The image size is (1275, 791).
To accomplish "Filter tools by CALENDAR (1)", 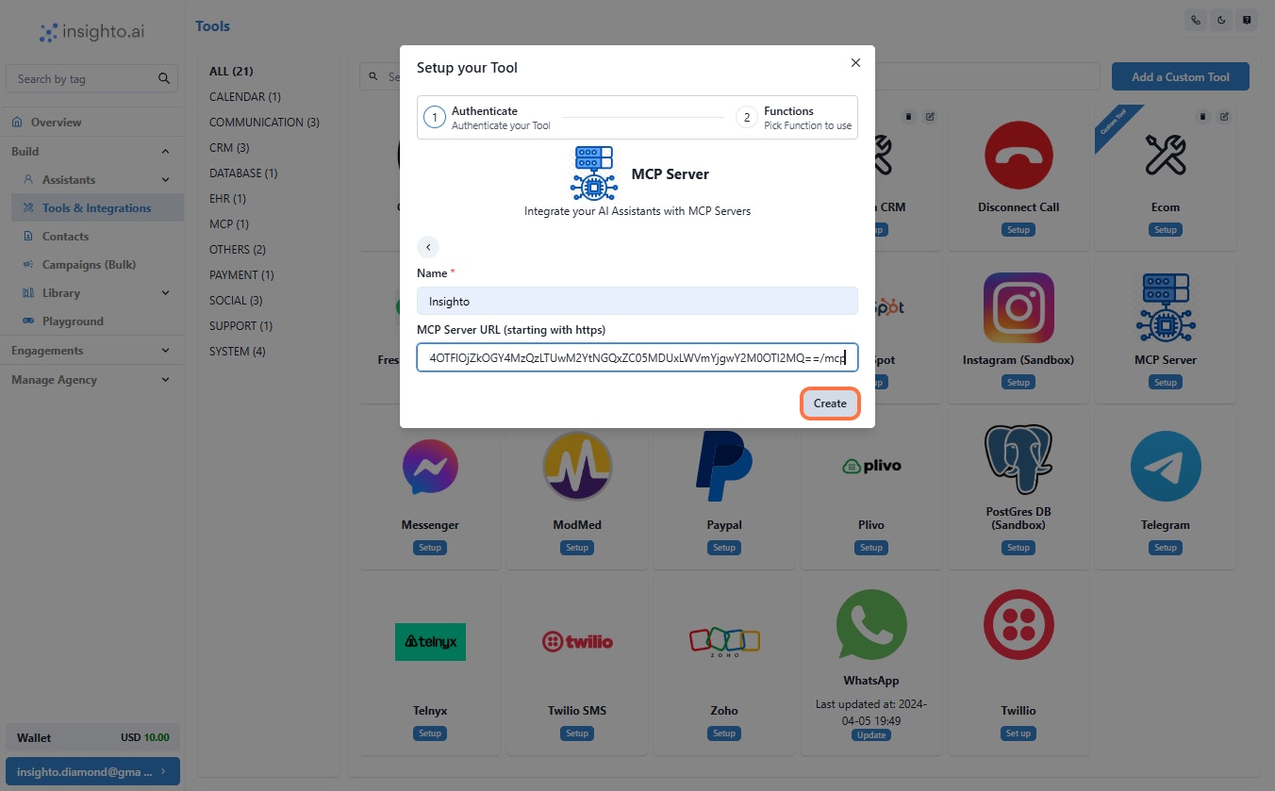I will (245, 97).
